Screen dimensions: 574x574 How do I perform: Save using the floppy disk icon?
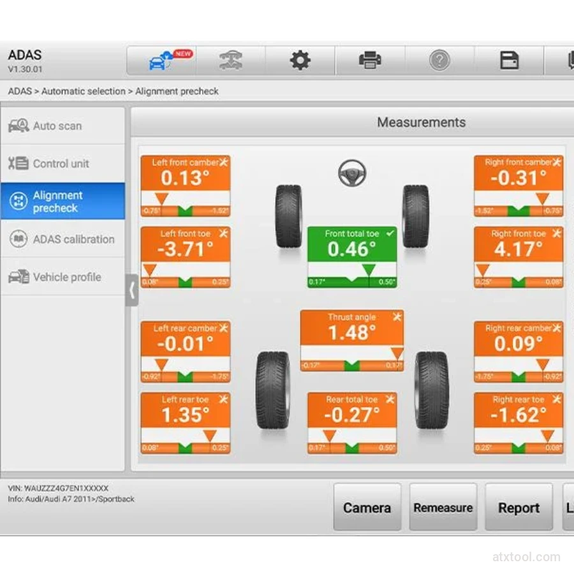[x=509, y=61]
